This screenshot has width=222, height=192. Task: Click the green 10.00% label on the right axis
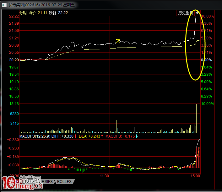tap(208, 104)
